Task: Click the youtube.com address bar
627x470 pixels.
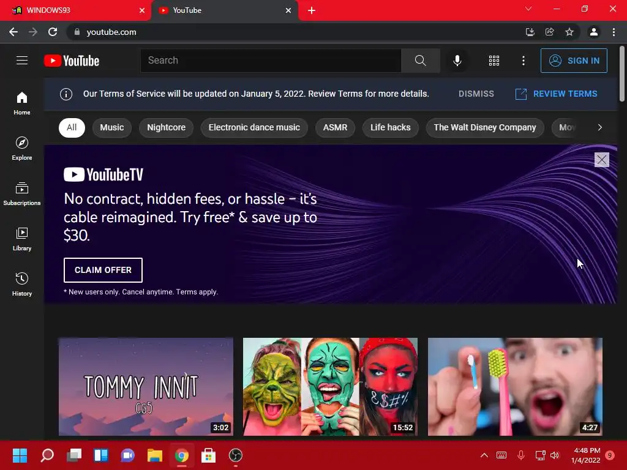Action: [x=296, y=32]
